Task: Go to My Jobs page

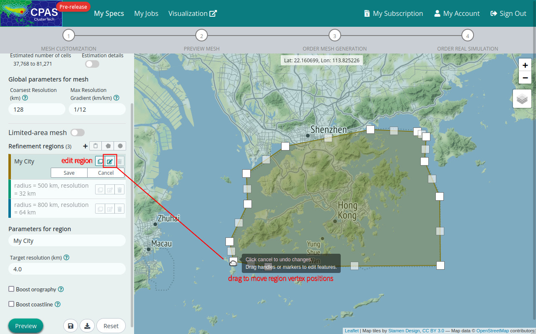Action: pyautogui.click(x=146, y=13)
